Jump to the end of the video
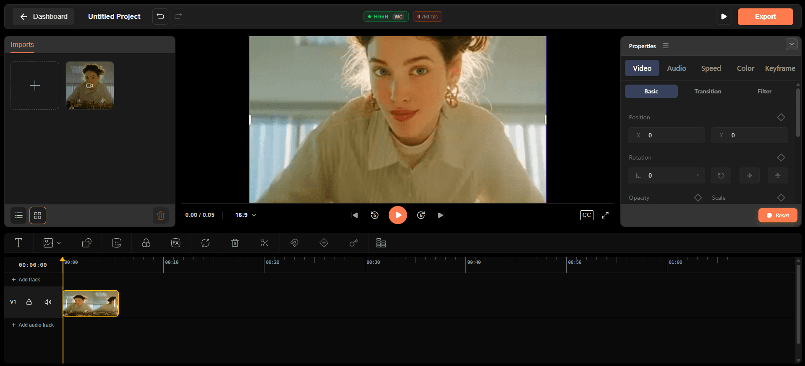The width and height of the screenshot is (805, 366). tap(441, 215)
